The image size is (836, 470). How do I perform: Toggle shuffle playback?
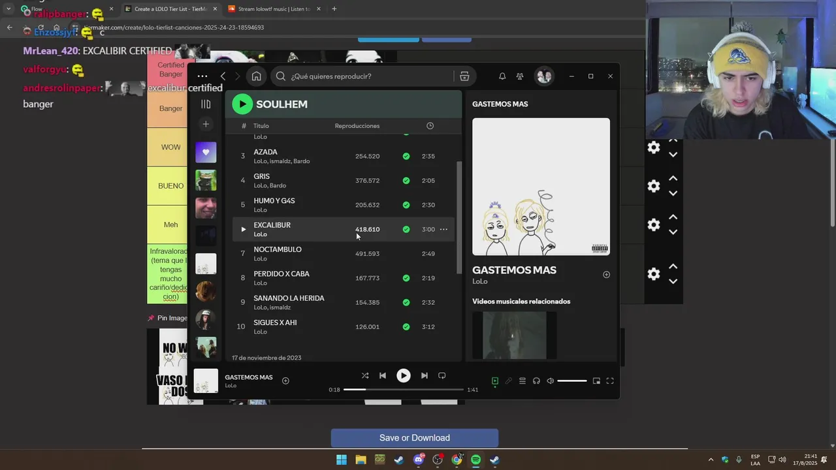pyautogui.click(x=365, y=375)
